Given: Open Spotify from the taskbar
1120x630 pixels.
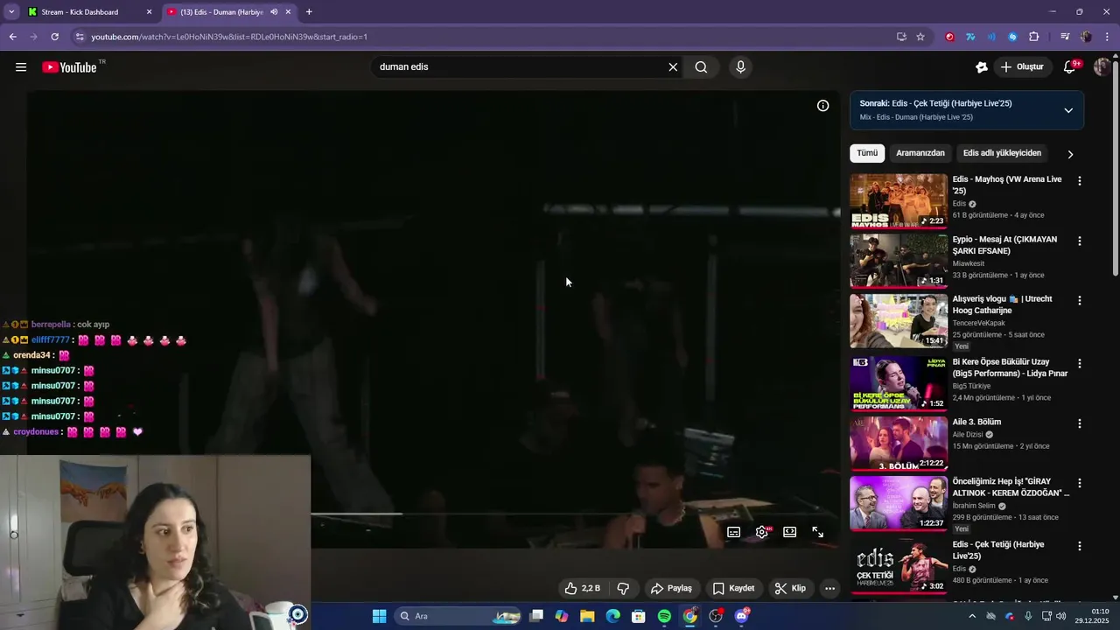Looking at the screenshot, I should (x=664, y=616).
